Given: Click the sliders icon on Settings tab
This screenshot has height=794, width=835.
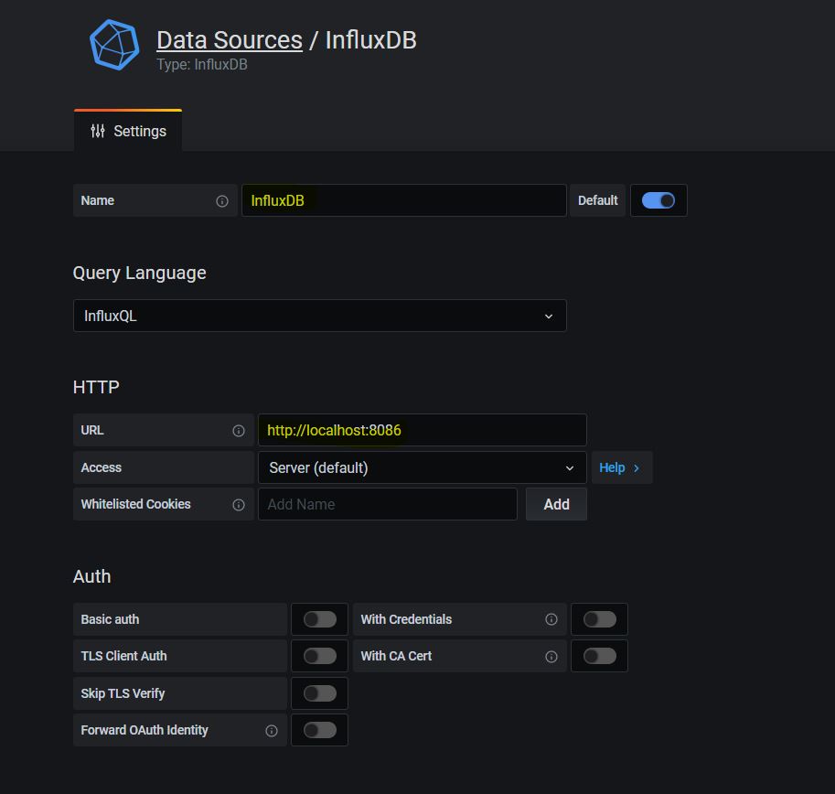Looking at the screenshot, I should point(98,131).
